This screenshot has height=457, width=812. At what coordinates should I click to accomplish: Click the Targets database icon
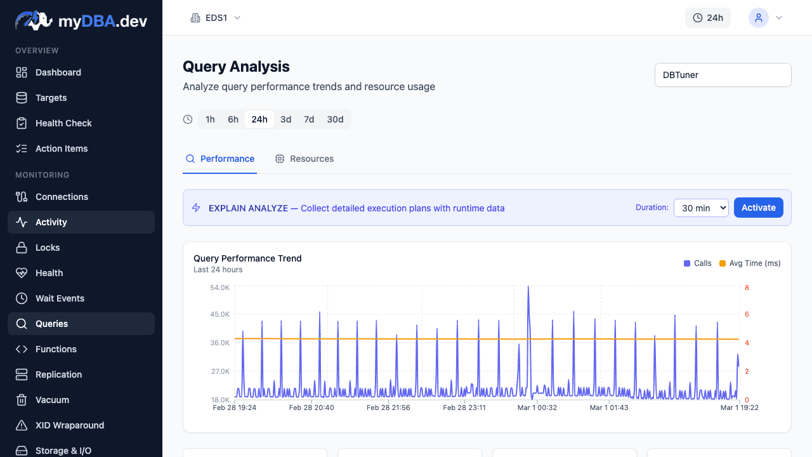pos(22,98)
